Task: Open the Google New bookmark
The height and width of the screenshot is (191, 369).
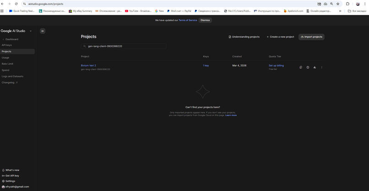Action: click(159, 11)
